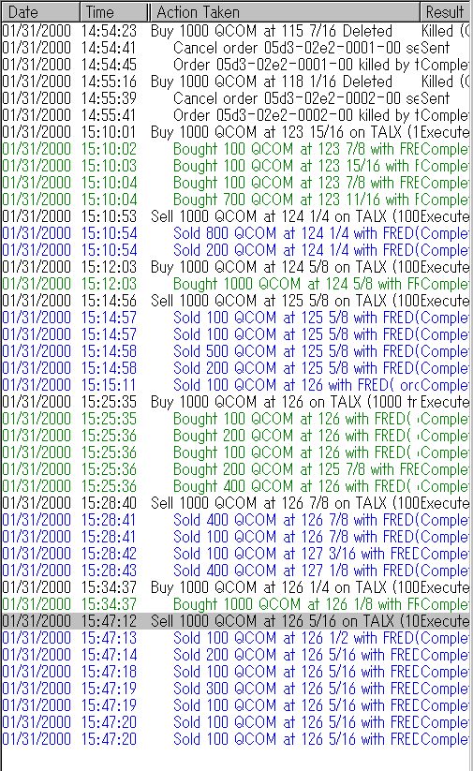Select Cancel order 05d3-02e2-0002-00 row

coord(236,98)
